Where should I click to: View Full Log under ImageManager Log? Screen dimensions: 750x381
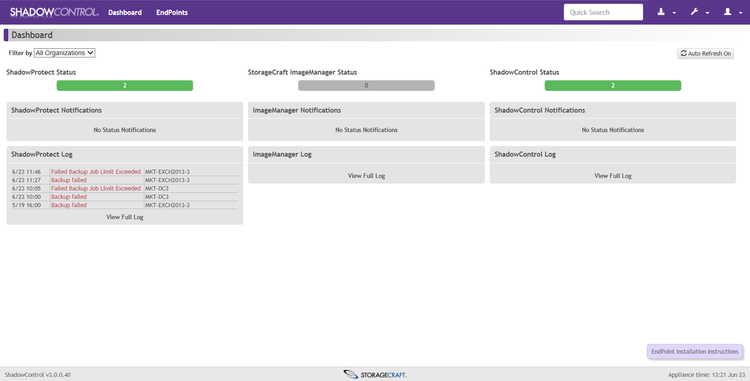[x=366, y=176]
